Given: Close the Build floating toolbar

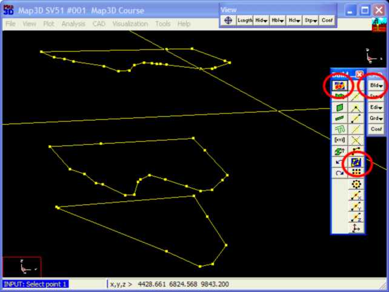Looking at the screenshot, I should [x=359, y=74].
